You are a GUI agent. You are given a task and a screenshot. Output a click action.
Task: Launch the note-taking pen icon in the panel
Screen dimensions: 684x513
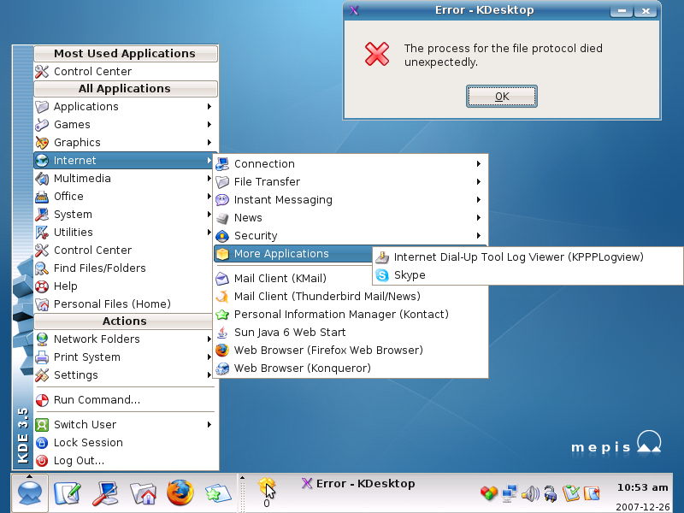68,493
